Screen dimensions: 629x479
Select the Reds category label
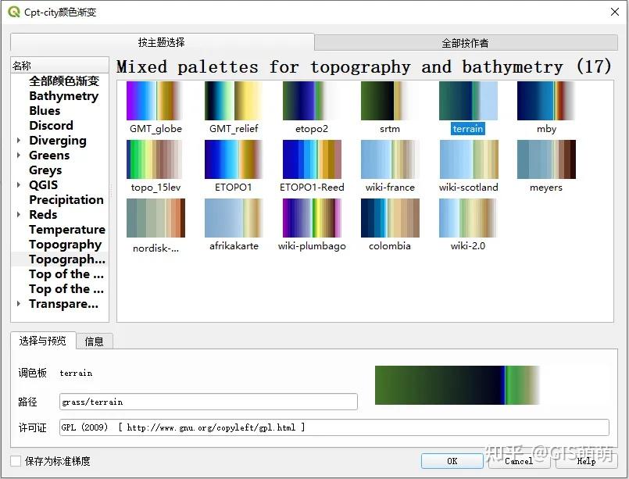click(x=43, y=215)
